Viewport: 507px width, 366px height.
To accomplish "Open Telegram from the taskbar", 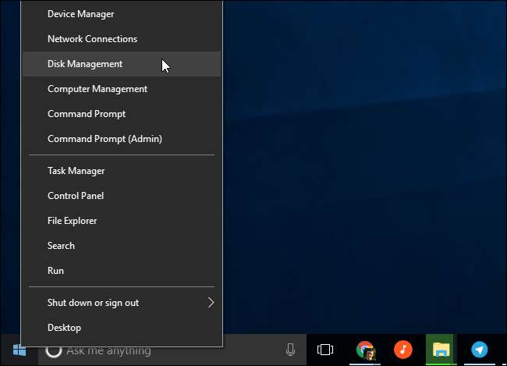I will click(x=479, y=350).
